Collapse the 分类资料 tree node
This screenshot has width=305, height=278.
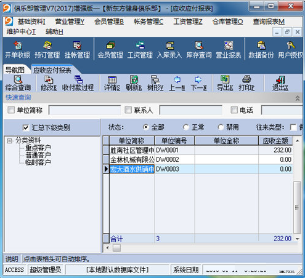9,141
